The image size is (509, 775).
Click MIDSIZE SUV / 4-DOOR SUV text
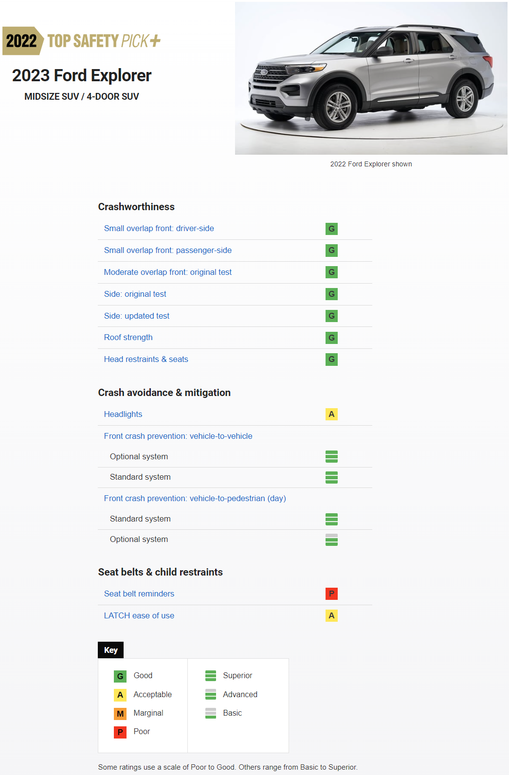click(x=82, y=97)
